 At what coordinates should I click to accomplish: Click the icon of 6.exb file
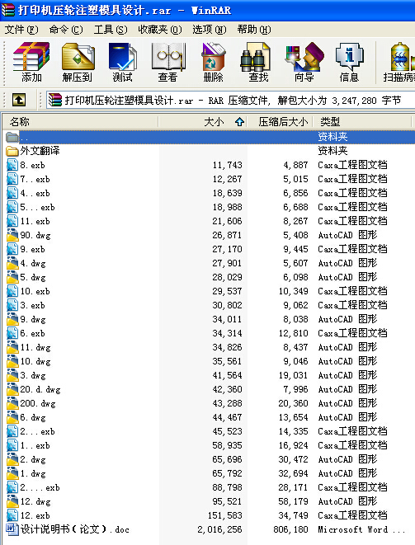[x=12, y=333]
